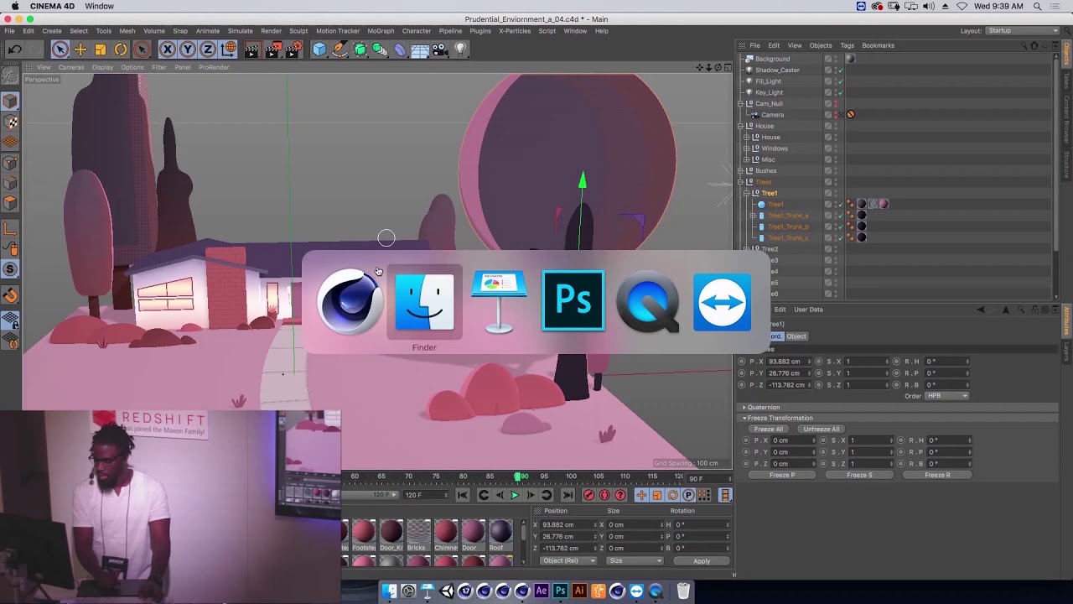1073x604 pixels.
Task: Open the Simulate menu
Action: (x=240, y=31)
